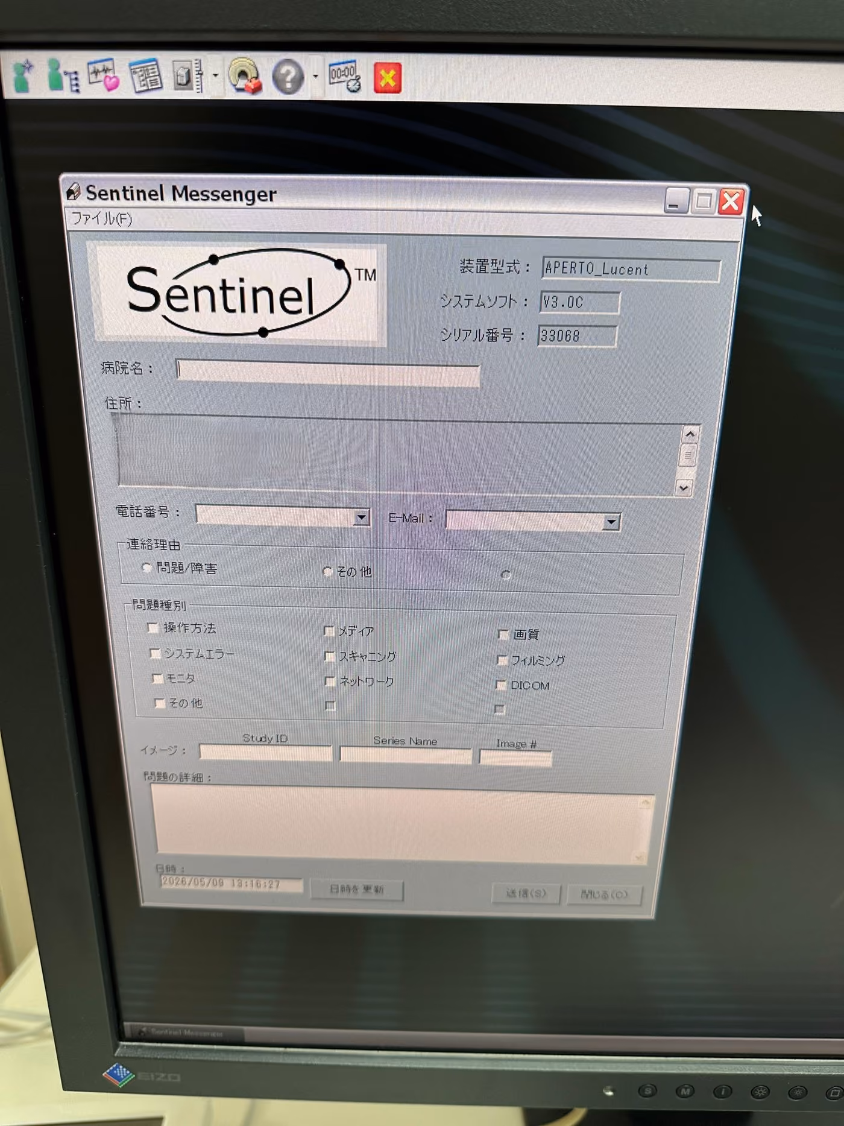Minimize the Sentinel Messenger window

pos(676,200)
